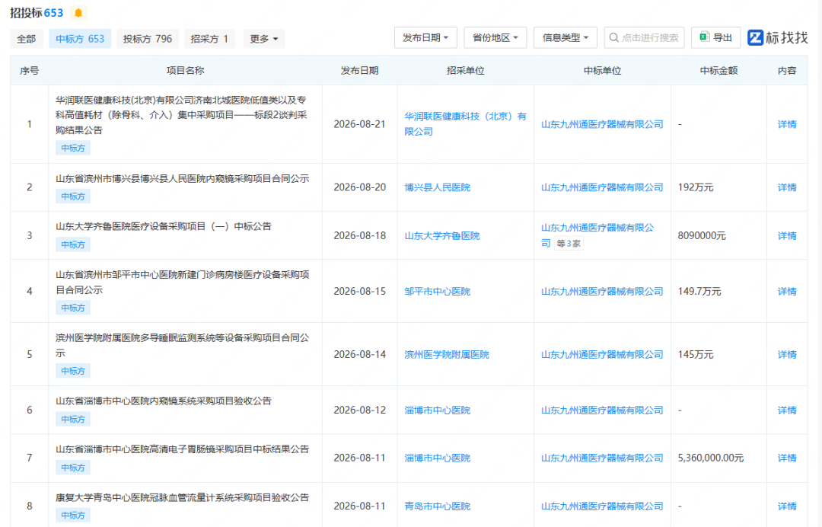Open 详情 for row 6 dated 2026-08-12
The height and width of the screenshot is (527, 822).
(x=787, y=410)
